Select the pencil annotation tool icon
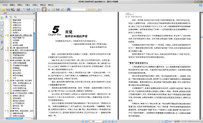The image size is (203, 123). (62, 9)
